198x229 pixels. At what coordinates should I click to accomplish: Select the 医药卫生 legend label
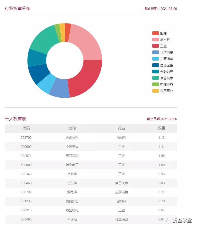[x=167, y=65]
